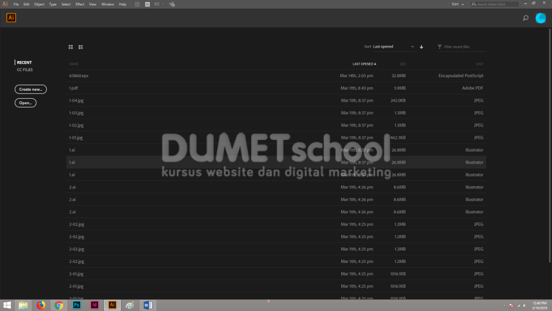The image size is (552, 311).
Task: Open recent file 1.pdf
Action: coord(73,88)
